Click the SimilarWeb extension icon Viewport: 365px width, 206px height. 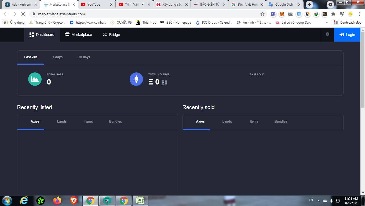click(308, 14)
